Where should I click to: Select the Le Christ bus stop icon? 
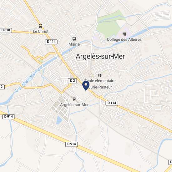(41, 26)
